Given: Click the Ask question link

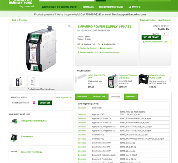Looking at the screenshot, I should coord(108,48).
